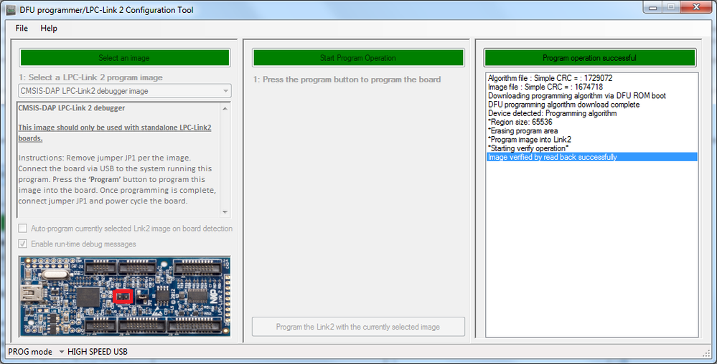Select log line Erasing program area
This screenshot has width=717, height=364.
[x=591, y=130]
